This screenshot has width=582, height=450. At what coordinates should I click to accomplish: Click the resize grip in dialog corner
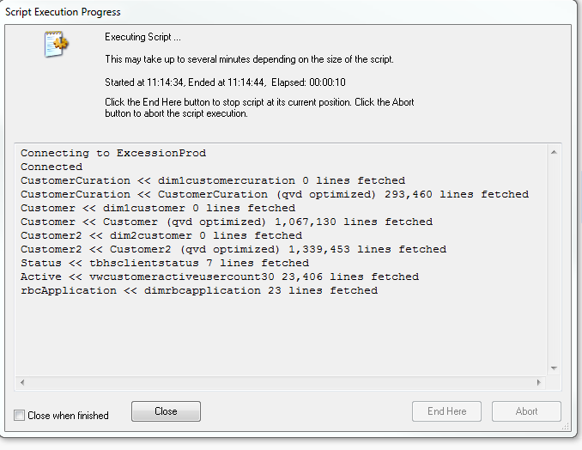pyautogui.click(x=566, y=425)
